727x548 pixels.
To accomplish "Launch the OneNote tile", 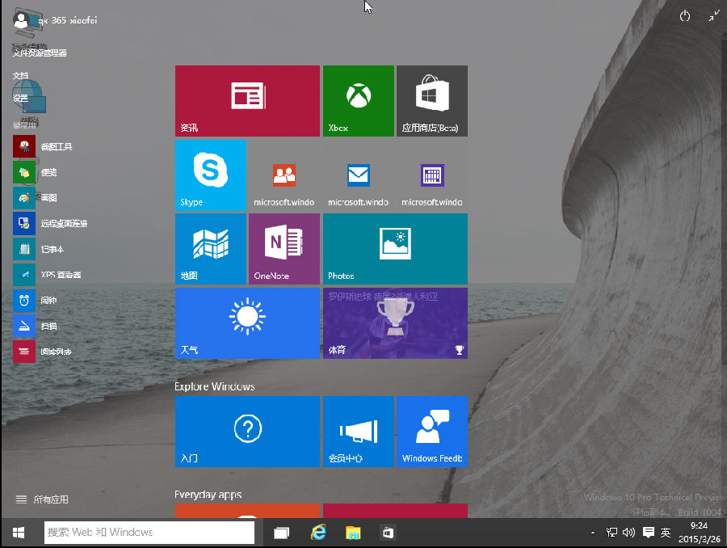I will coord(284,249).
